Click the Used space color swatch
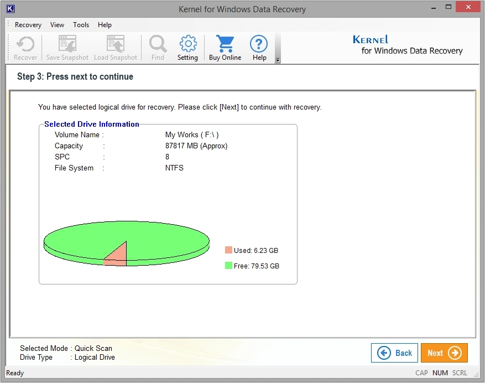Screen dimensions: 485x383 [x=228, y=250]
